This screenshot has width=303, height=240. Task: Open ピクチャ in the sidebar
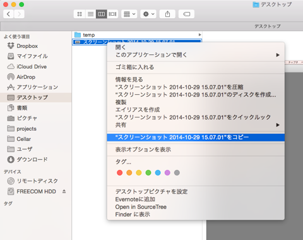click(x=36, y=118)
